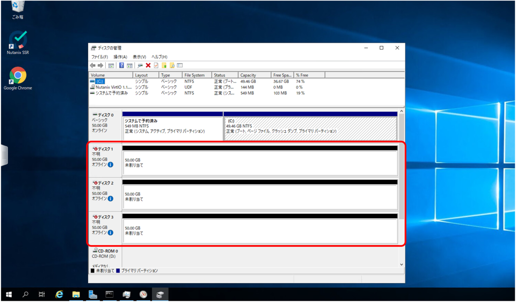Open the Windows Start menu
This screenshot has height=302, width=516.
click(x=9, y=295)
